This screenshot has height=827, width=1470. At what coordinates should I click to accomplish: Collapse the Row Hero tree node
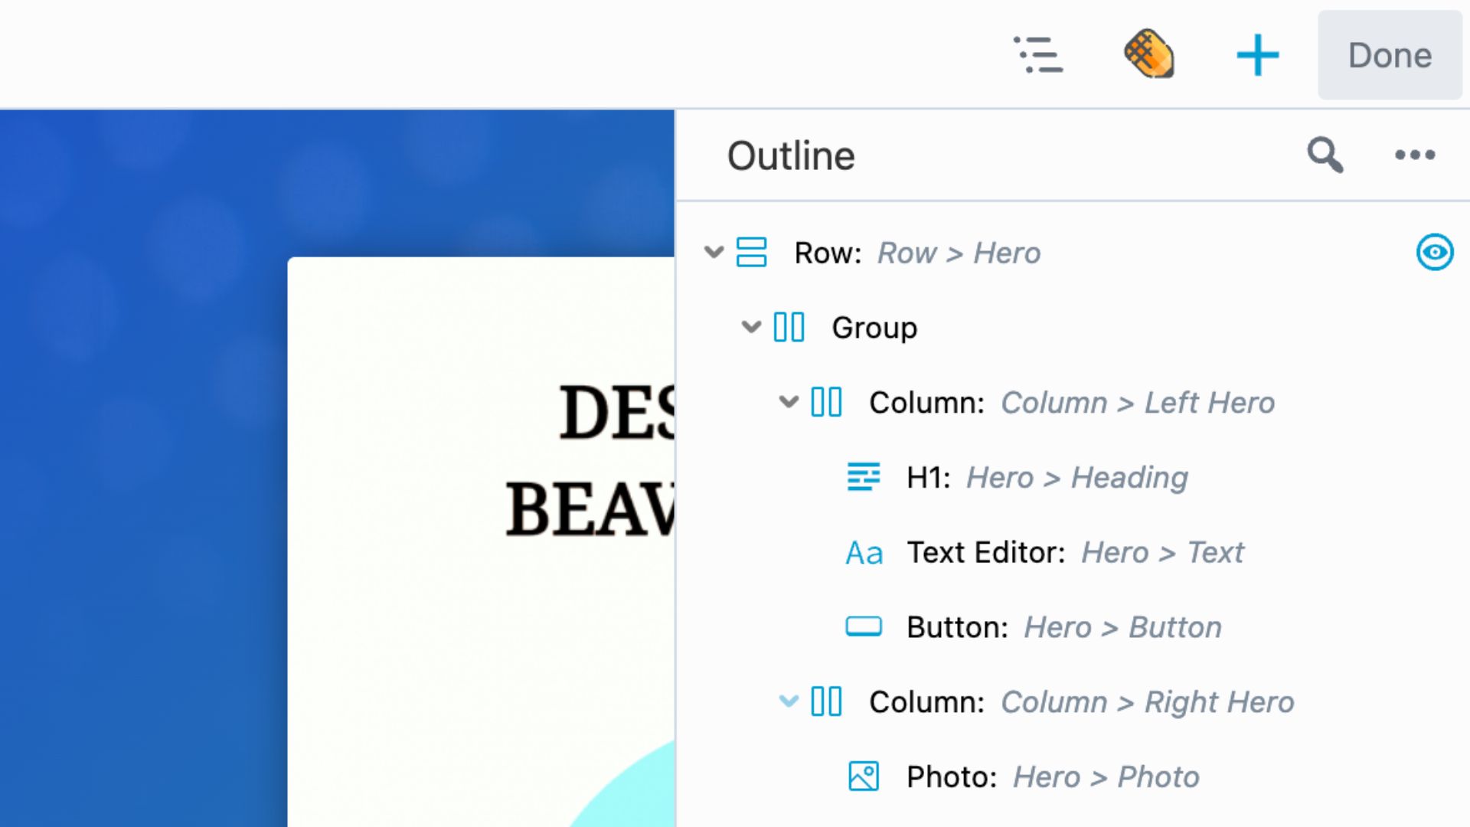point(714,252)
